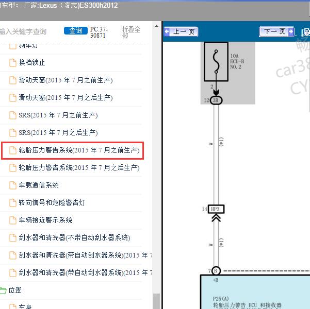Go to previous page with 上一页
This screenshot has height=309, width=310.
(181, 31)
